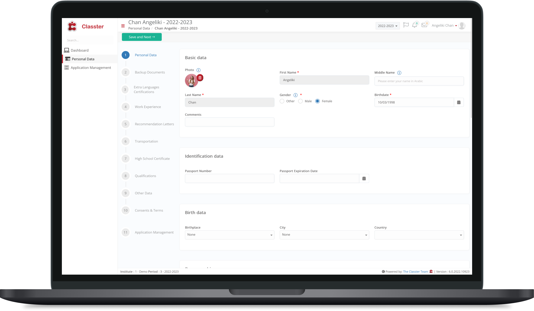
Task: Select the Other gender radio button
Action: pos(282,101)
